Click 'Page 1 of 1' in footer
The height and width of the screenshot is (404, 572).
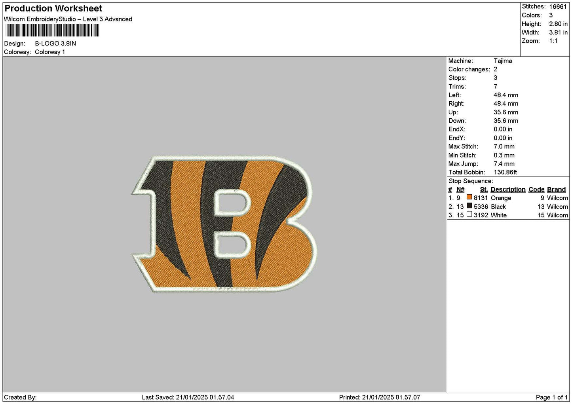coord(551,398)
